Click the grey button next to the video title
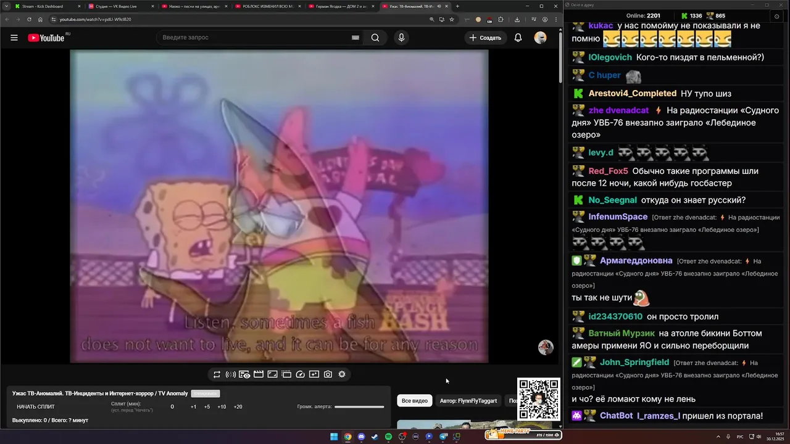 (x=206, y=393)
